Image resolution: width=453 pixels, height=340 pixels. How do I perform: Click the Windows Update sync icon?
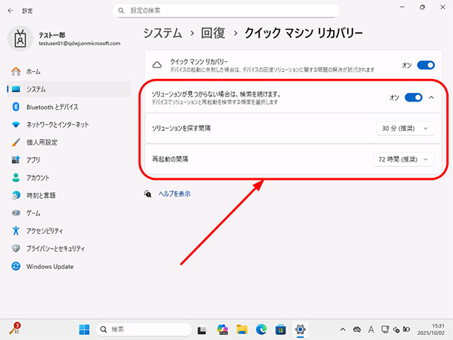pos(16,266)
